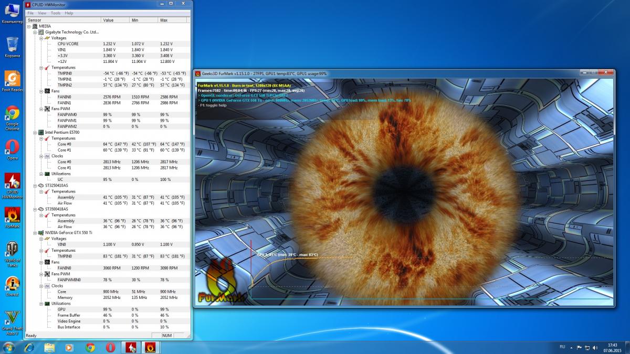Open the Tools menu in HWMonitor
Viewport: 630px width, 354px height.
click(56, 13)
